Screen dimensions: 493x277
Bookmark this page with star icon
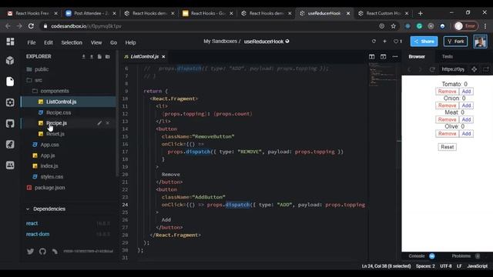[394, 26]
